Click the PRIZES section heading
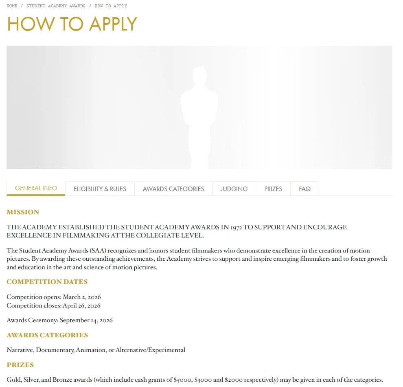The height and width of the screenshot is (387, 403). click(x=20, y=365)
